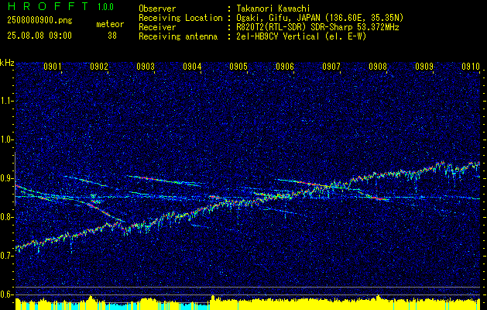Click the 0906 time marker
This screenshot has width=487, height=310.
pos(285,67)
